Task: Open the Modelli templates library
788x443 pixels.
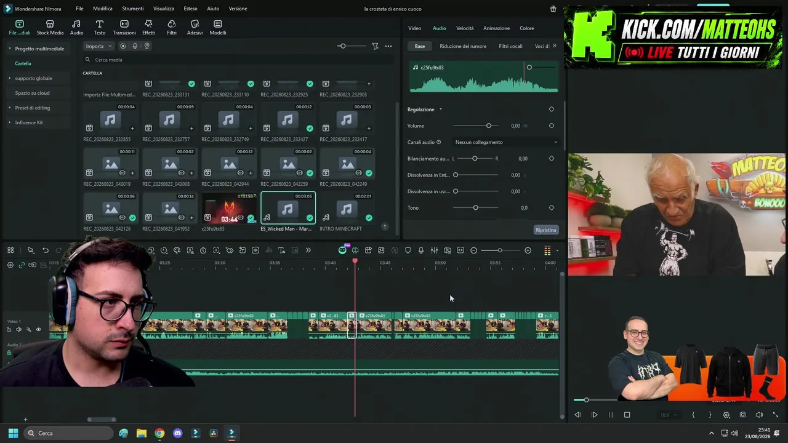Action: pyautogui.click(x=218, y=28)
